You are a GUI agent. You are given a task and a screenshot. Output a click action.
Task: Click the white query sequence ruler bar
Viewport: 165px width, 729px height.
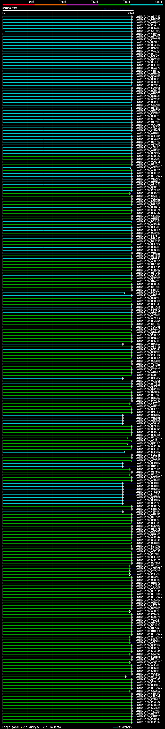[x=68, y=11]
